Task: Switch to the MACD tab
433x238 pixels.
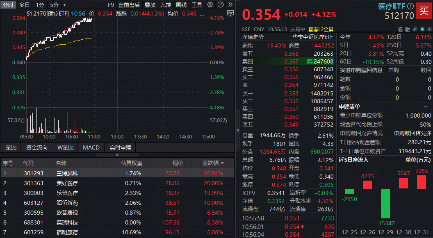Action: coord(91,147)
